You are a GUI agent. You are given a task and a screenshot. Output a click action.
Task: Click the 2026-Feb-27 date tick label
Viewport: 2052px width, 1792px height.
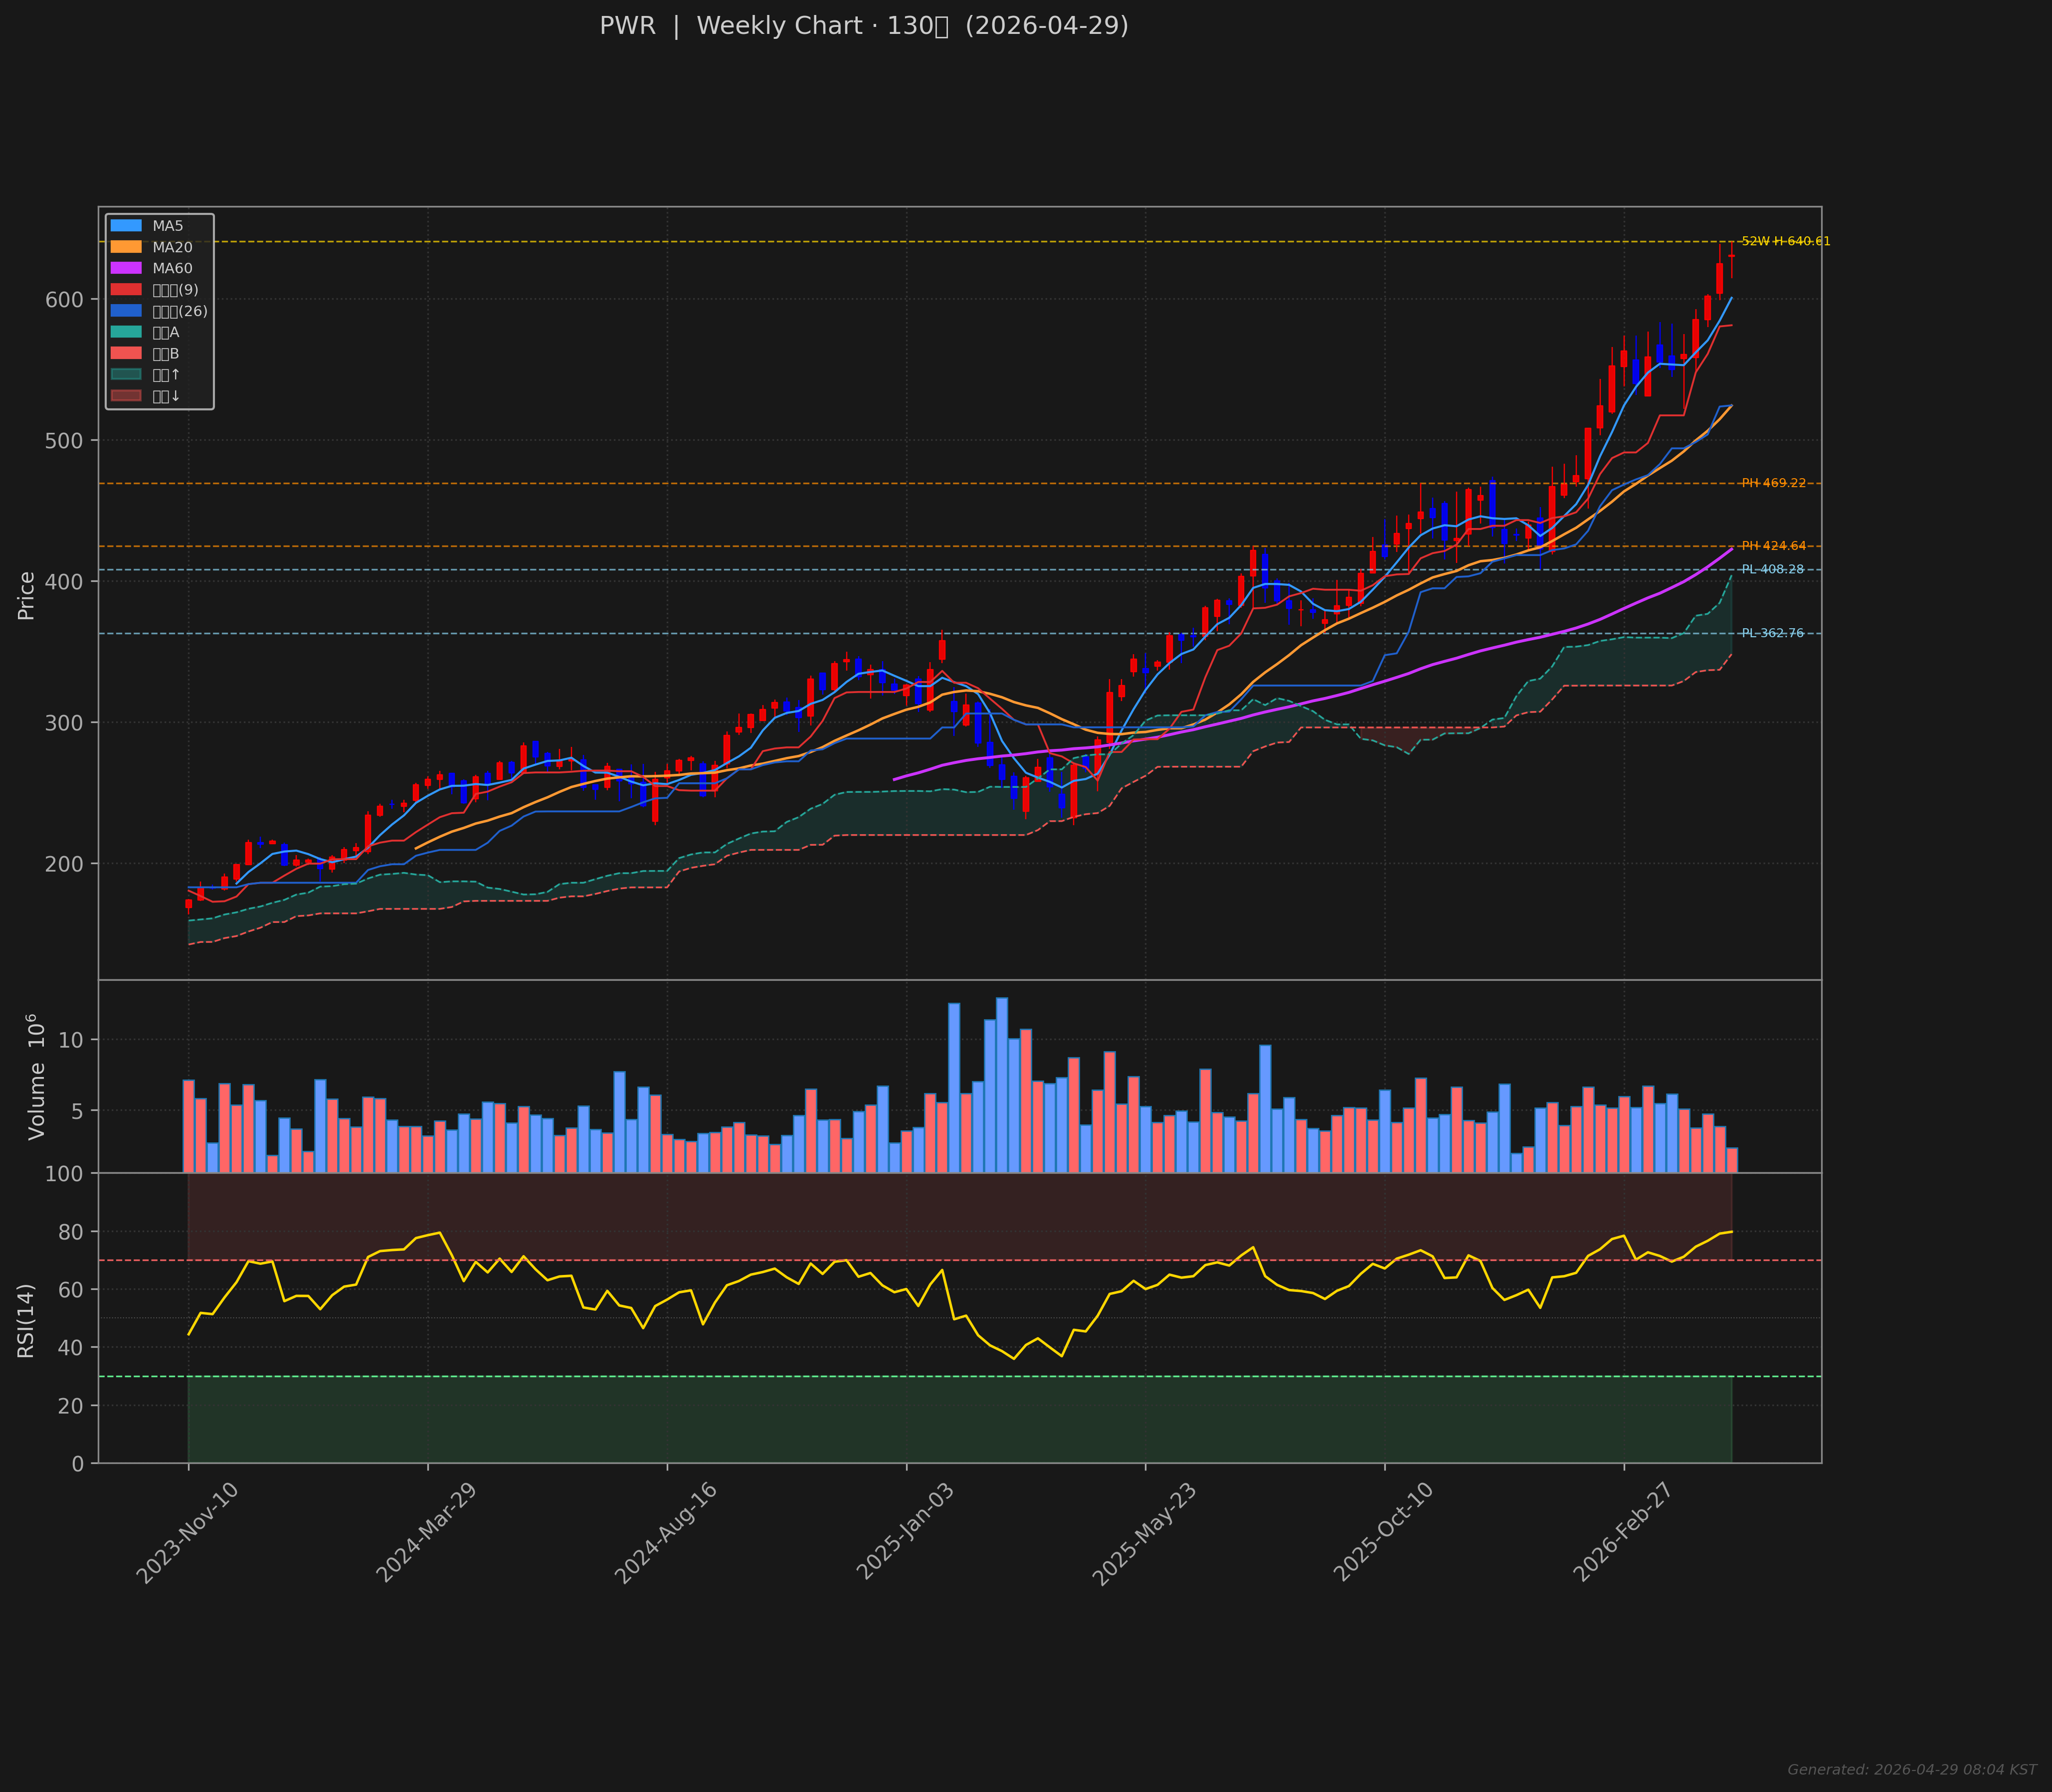coord(1623,1532)
